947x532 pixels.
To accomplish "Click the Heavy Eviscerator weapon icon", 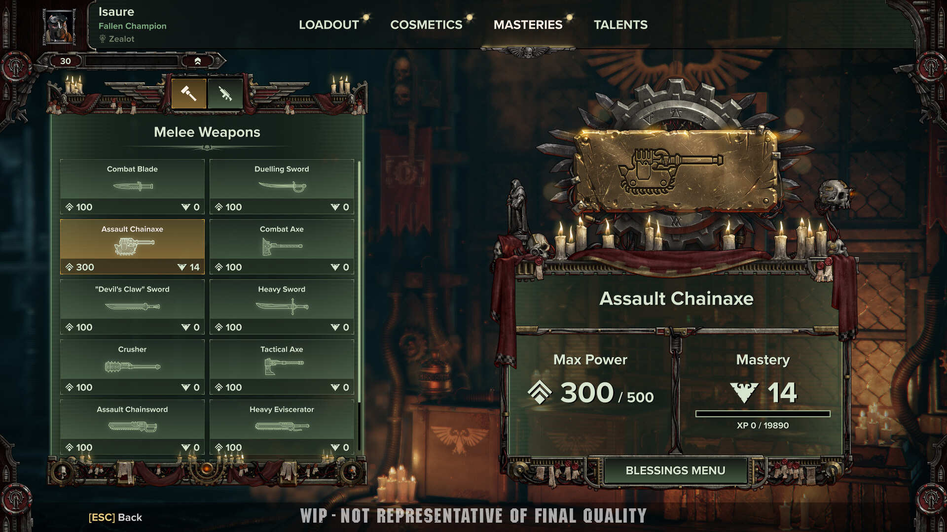I will coord(282,427).
